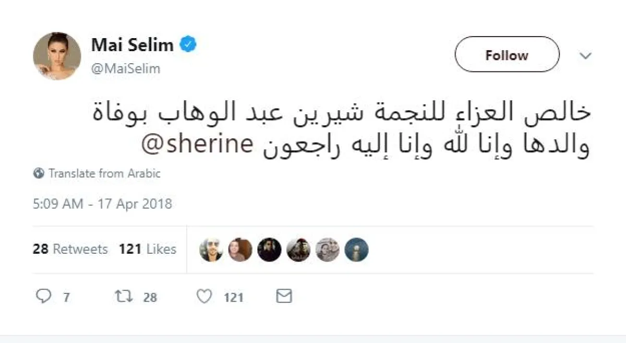The image size is (626, 343).
Task: Click Translate from Arabic link
Action: click(x=104, y=173)
